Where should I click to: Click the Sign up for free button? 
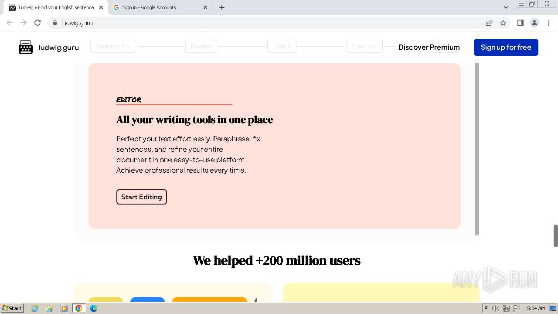[506, 47]
